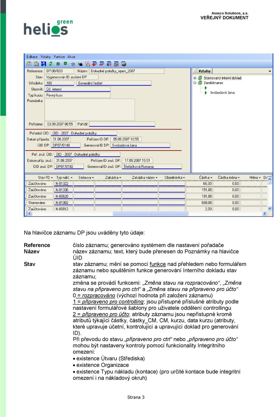Open the Objednávka column dropdown
274x417 pixels.
(184, 178)
